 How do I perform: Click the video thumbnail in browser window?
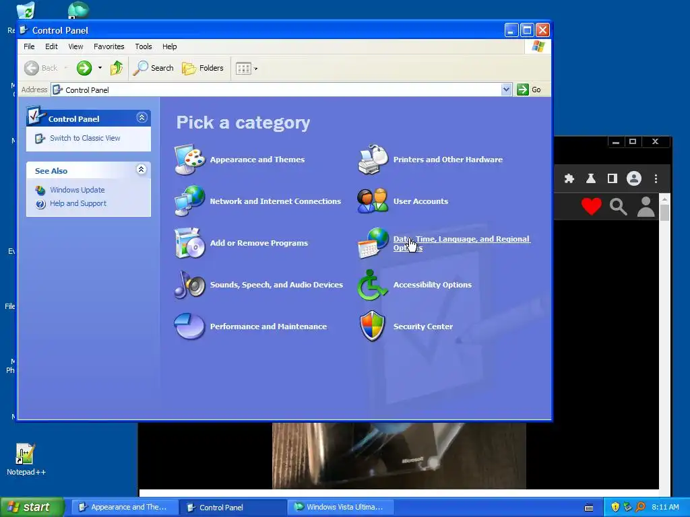[399, 456]
